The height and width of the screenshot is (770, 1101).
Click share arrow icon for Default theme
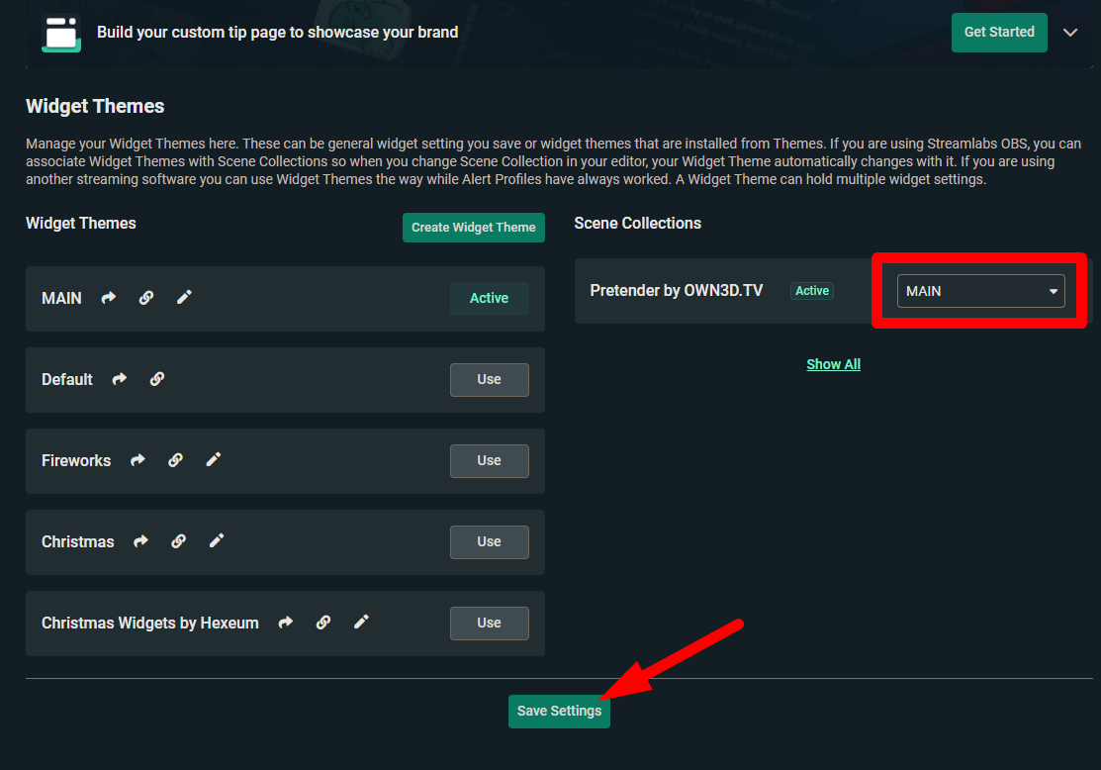(x=120, y=379)
